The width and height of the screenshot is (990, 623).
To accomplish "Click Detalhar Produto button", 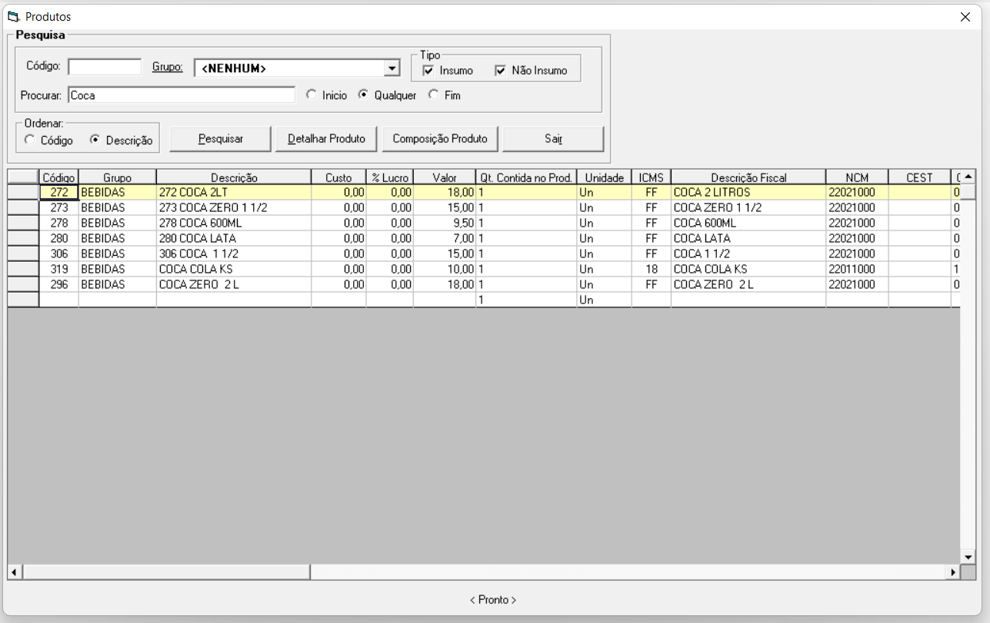I will 326,139.
